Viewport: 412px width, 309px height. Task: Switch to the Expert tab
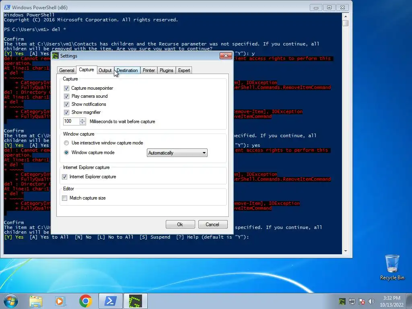click(x=184, y=70)
